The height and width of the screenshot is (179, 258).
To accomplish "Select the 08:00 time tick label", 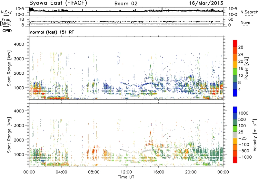I will (x=94, y=172).
